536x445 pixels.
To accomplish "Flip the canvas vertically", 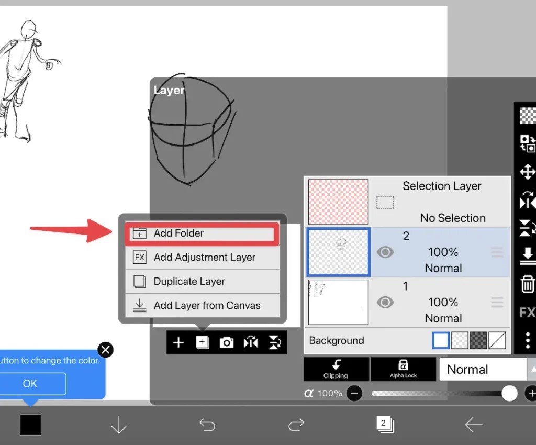I will tap(274, 342).
